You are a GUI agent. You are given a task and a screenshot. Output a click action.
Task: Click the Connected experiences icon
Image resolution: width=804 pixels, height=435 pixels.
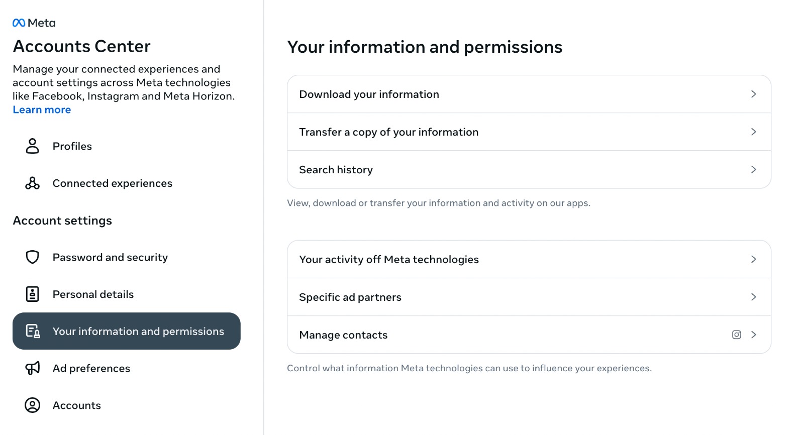[32, 183]
